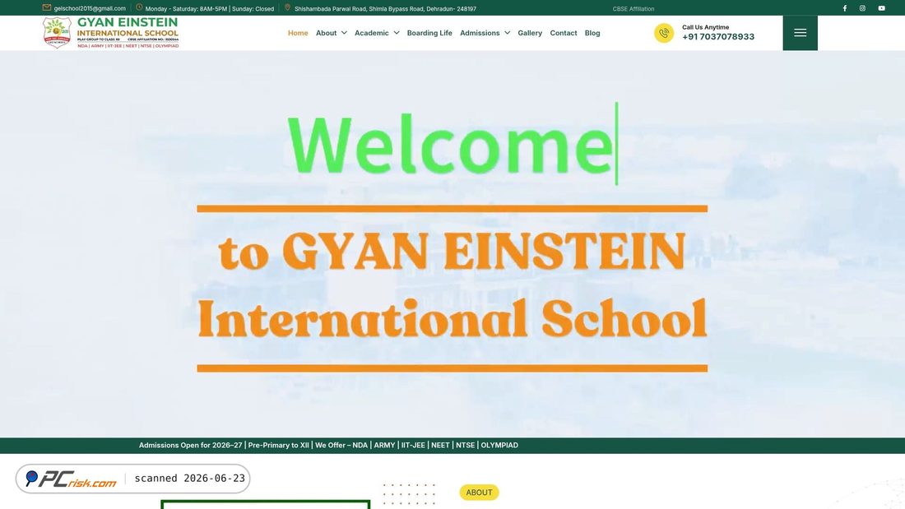Call the +91 7037078933 phone number
The width and height of the screenshot is (905, 509).
(718, 36)
